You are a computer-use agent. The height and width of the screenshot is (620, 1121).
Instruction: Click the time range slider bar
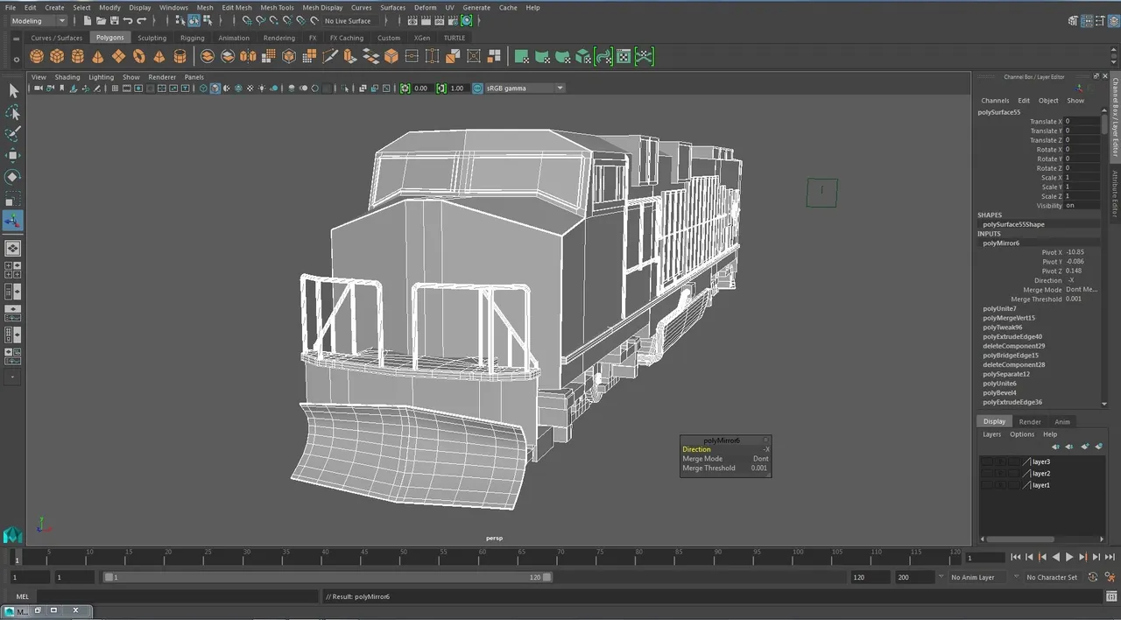328,577
